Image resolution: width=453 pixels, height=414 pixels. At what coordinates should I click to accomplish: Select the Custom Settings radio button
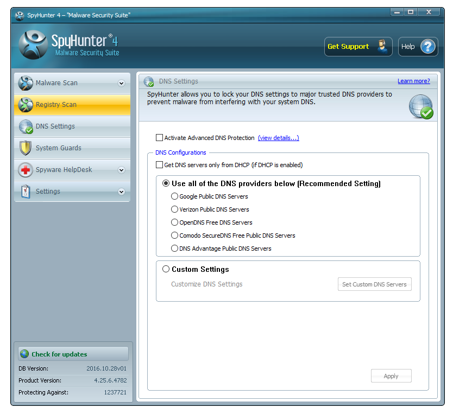[166, 269]
